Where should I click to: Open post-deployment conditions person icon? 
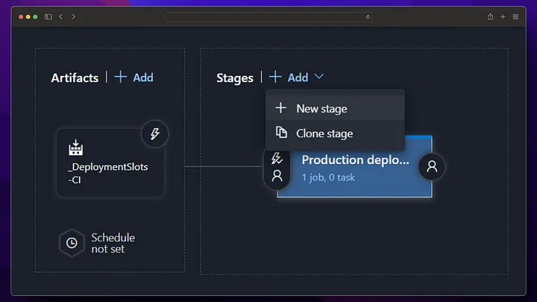pyautogui.click(x=432, y=167)
